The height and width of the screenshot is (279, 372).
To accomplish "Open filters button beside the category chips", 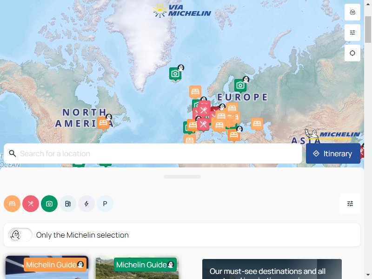I will pos(350,204).
